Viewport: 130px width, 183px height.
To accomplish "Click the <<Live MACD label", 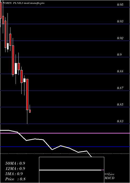I will coord(109,176).
